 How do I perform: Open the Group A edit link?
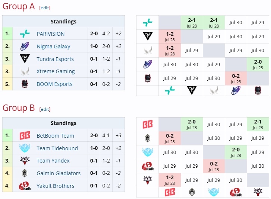tap(45, 8)
